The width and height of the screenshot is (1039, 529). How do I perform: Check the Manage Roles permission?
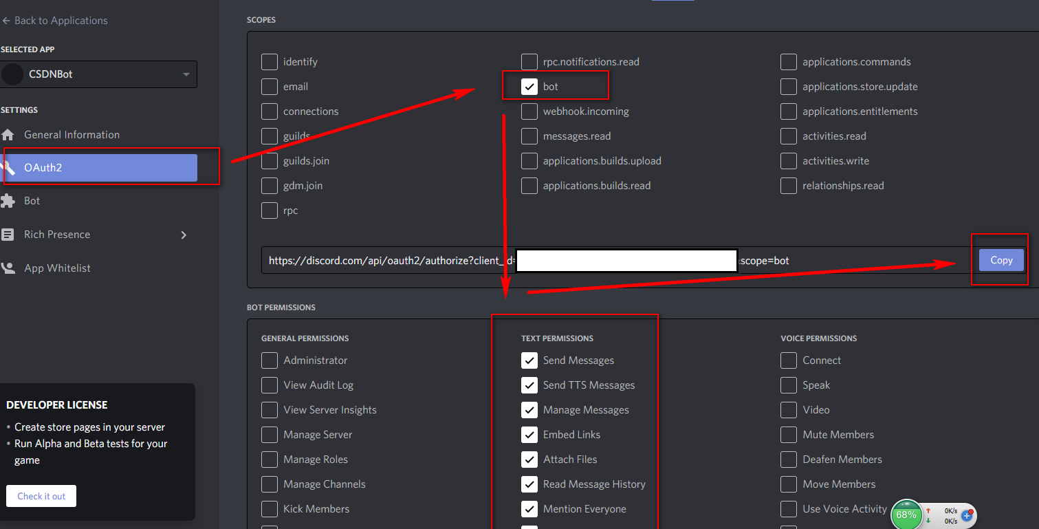click(x=270, y=460)
